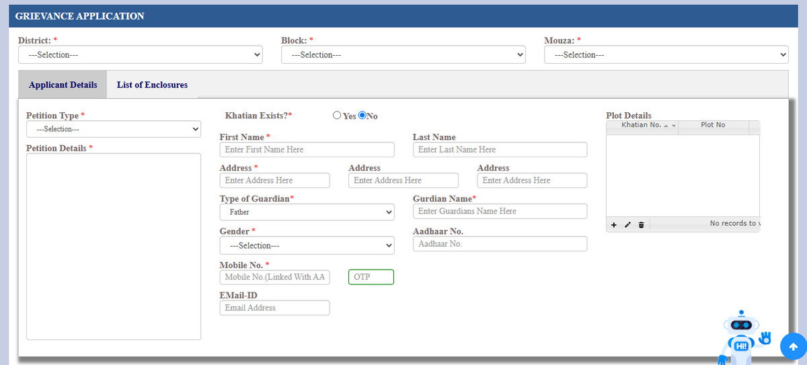Click into the Petition Details text area
The width and height of the screenshot is (807, 365).
(114, 246)
